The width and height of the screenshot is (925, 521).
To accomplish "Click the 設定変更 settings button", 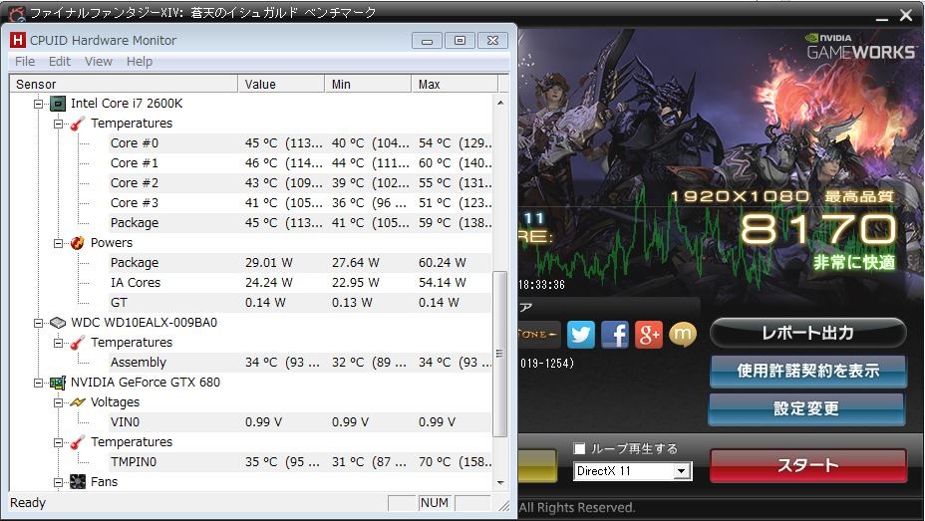I will click(x=806, y=408).
